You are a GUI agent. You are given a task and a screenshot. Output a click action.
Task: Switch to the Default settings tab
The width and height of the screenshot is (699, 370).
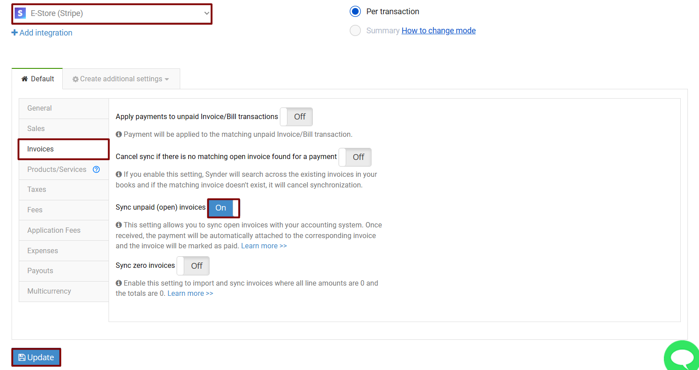tap(37, 79)
